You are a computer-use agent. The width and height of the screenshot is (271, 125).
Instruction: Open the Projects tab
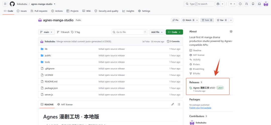[73, 11]
